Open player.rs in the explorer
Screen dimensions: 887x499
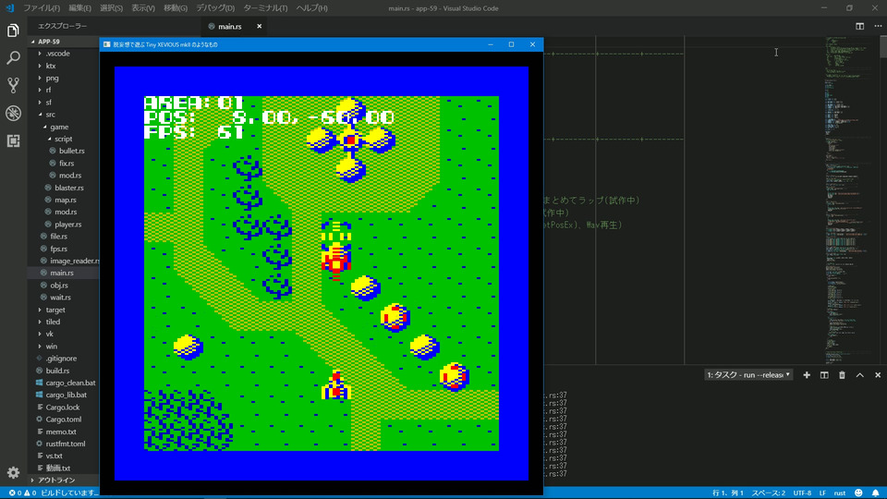coord(67,224)
